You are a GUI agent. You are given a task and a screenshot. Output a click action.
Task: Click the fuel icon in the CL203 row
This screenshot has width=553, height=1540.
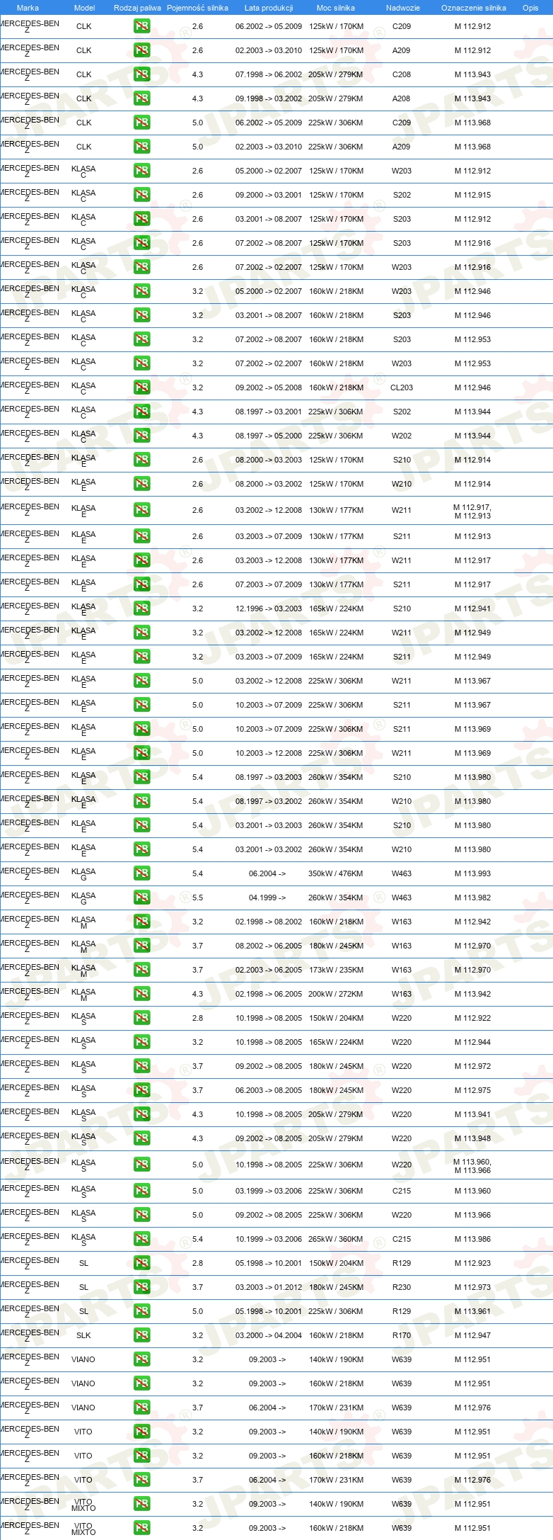[141, 387]
